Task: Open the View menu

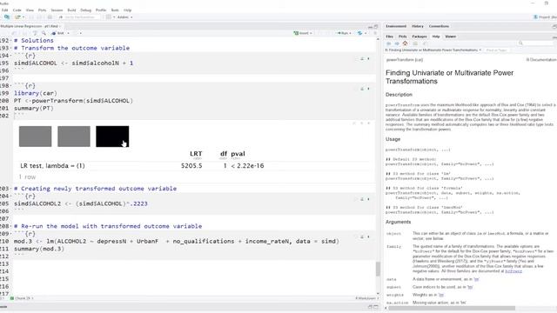Action: tap(30, 10)
